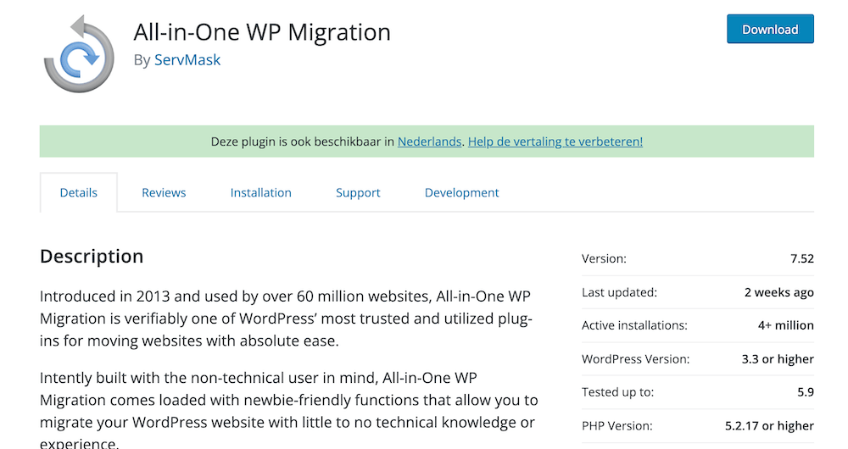Click the All-in-One WP Migration plugin logo

coord(79,54)
